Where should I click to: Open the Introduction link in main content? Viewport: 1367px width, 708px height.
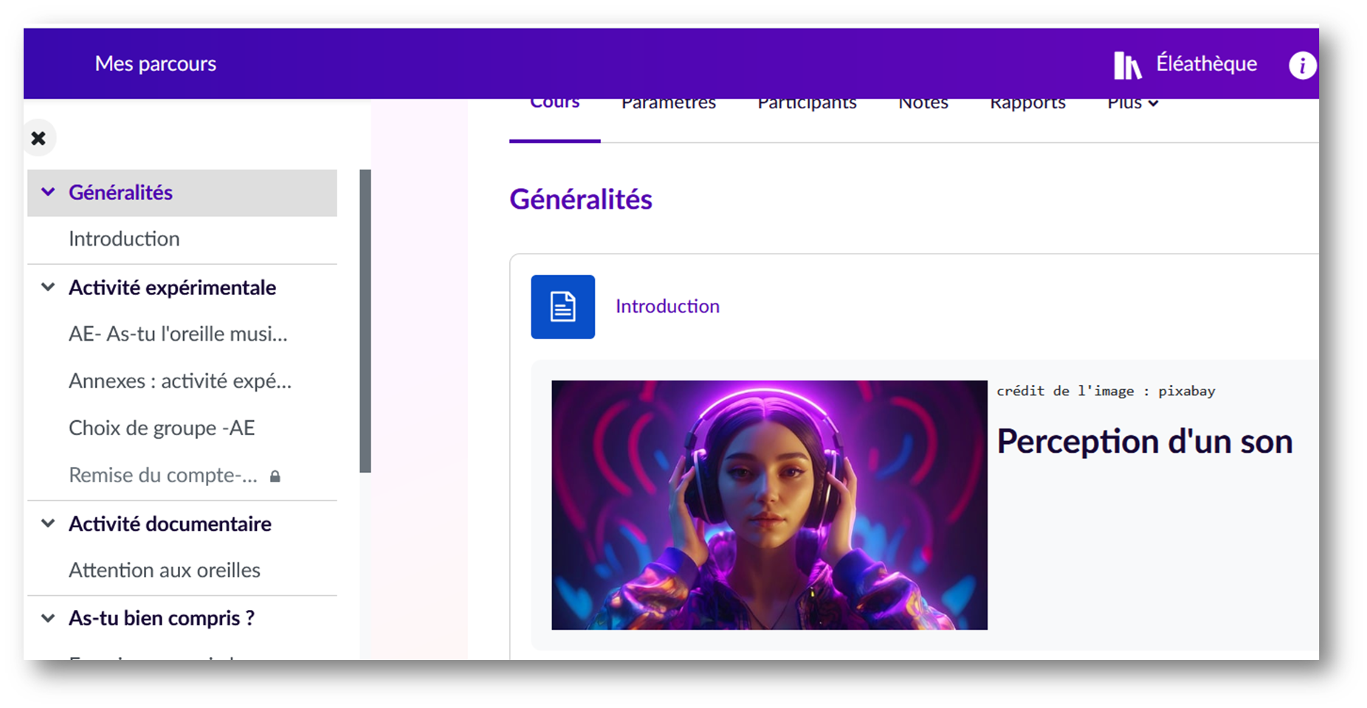pos(667,306)
